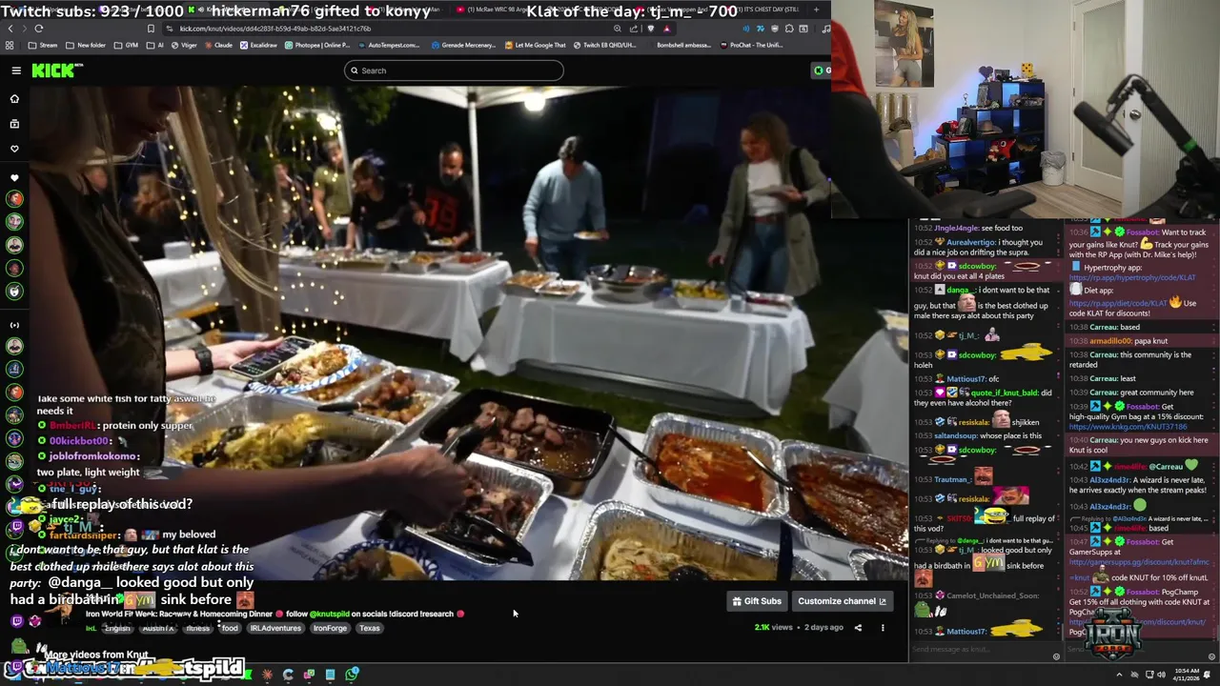Click the Customize channel button
The height and width of the screenshot is (686, 1220).
click(x=842, y=601)
